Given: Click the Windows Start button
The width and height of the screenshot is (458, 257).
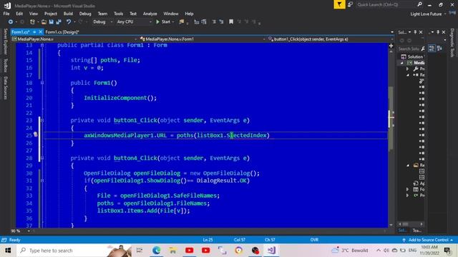Looking at the screenshot, I should coord(8,251).
